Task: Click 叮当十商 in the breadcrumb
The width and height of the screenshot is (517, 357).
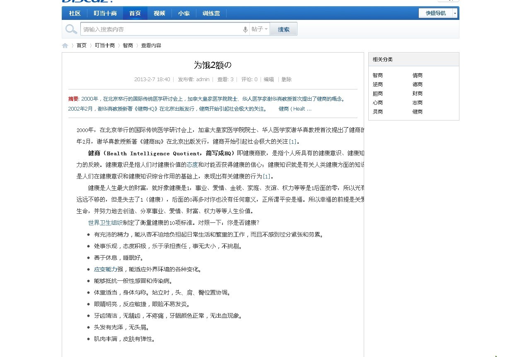Action: pyautogui.click(x=105, y=46)
